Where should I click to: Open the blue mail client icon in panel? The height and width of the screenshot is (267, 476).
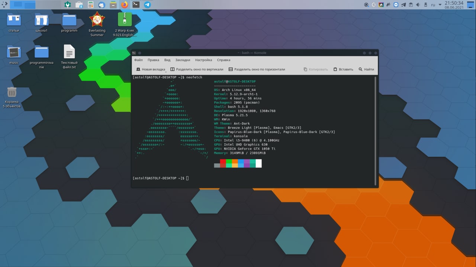tap(102, 5)
